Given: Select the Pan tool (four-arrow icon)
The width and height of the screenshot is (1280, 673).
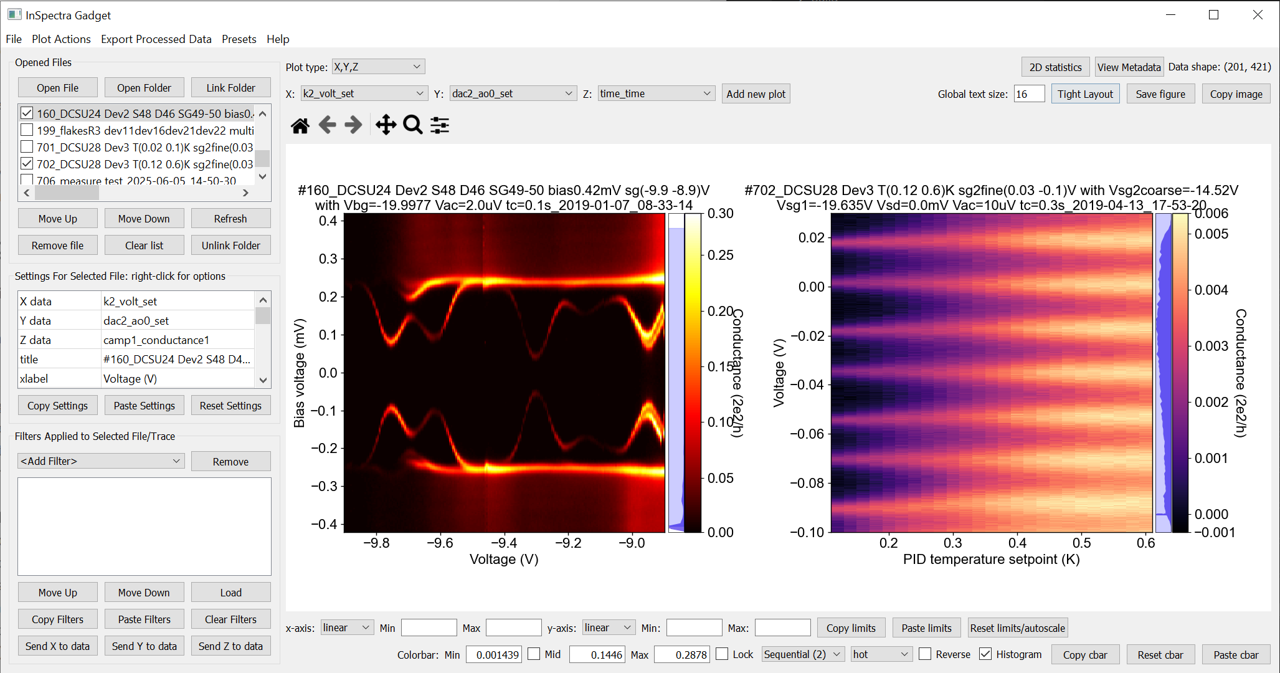Looking at the screenshot, I should [386, 125].
